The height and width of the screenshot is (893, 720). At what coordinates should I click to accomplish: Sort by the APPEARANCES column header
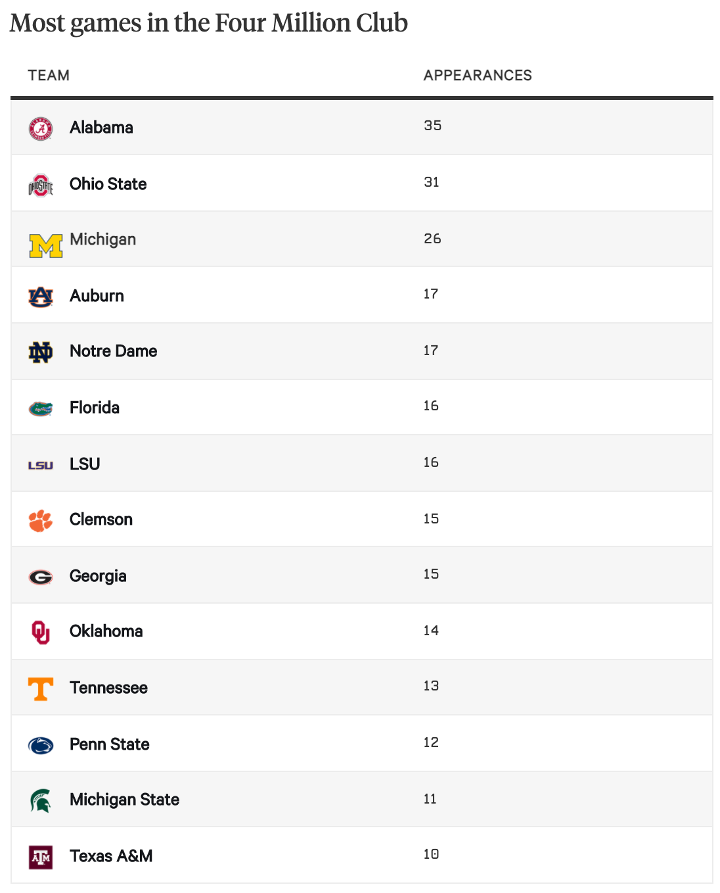tap(478, 76)
